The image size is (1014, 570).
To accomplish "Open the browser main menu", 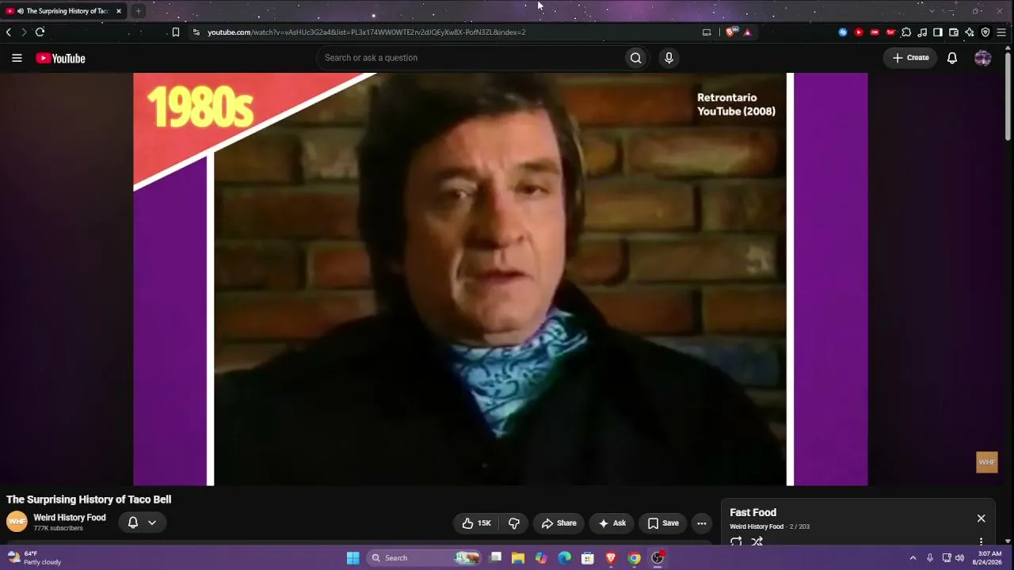I will 1001,32.
